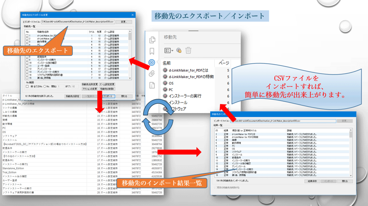
Task: Select d-LinkMaker_for_PDFの特徴 destination entry
Action: coord(191,76)
